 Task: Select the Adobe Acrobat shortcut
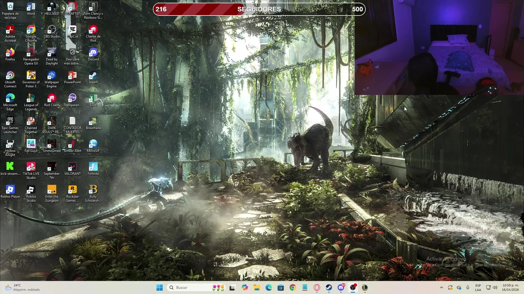click(x=10, y=33)
